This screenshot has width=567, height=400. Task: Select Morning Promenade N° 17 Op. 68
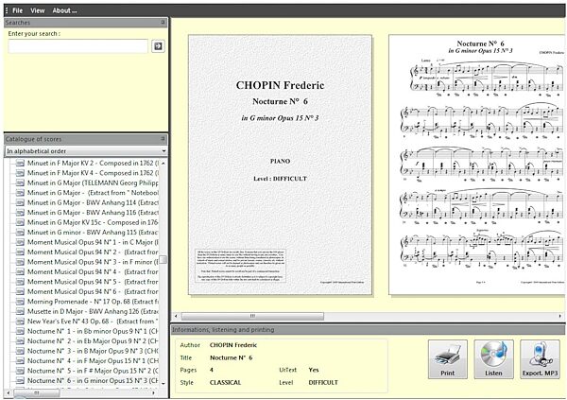coord(93,302)
